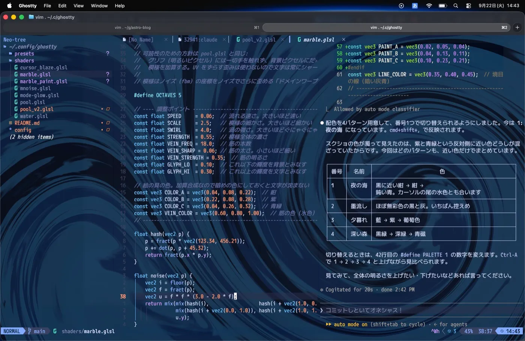The width and height of the screenshot is (525, 341).
Task: Open the Apple menu
Action: tap(9, 6)
